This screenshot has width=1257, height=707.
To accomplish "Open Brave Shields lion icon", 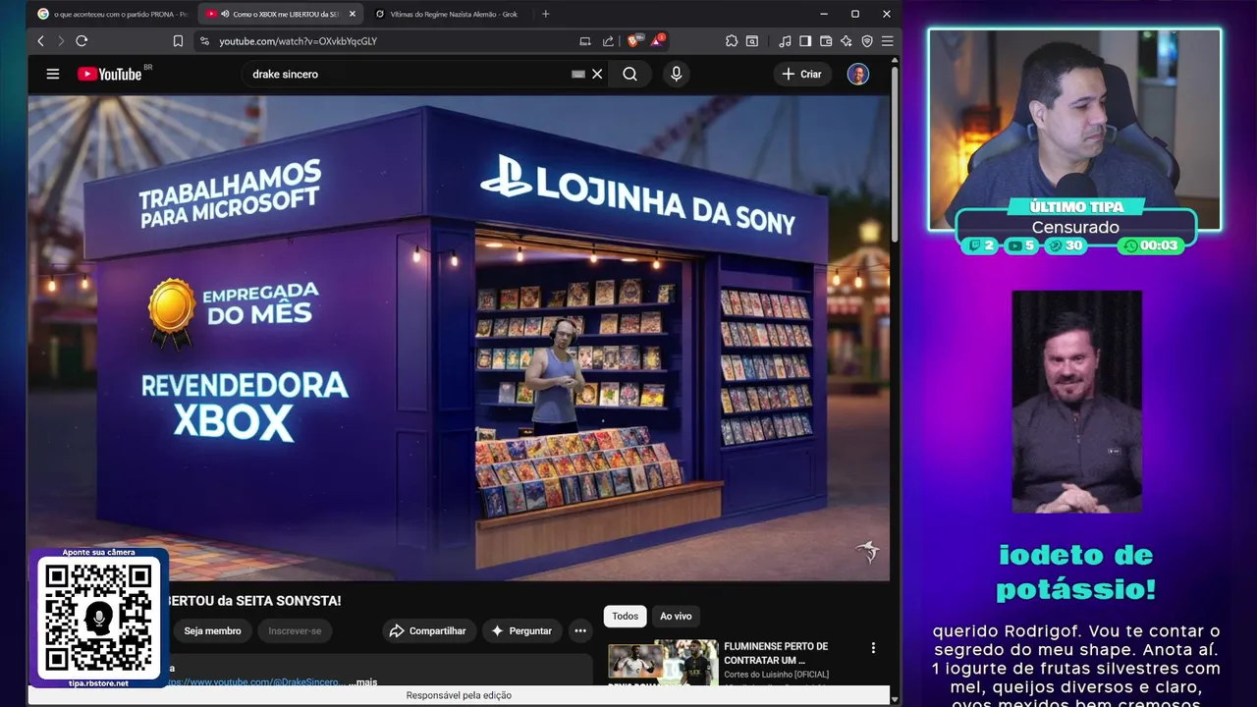I will 633,40.
